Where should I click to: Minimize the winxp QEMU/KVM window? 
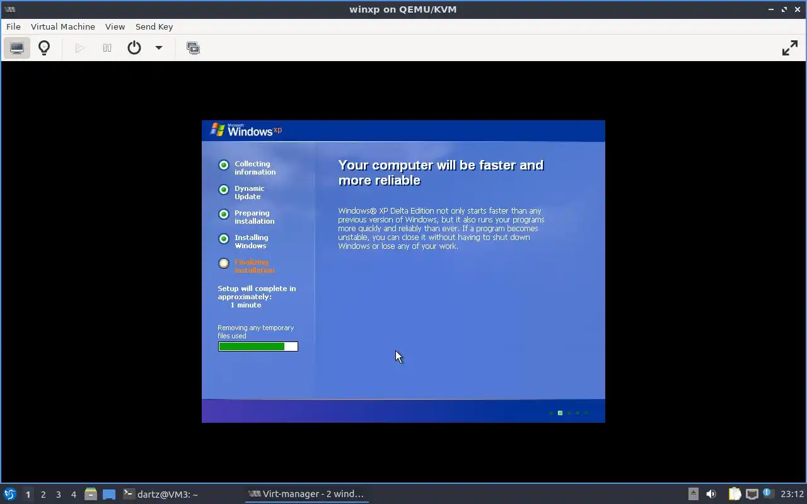click(x=771, y=9)
